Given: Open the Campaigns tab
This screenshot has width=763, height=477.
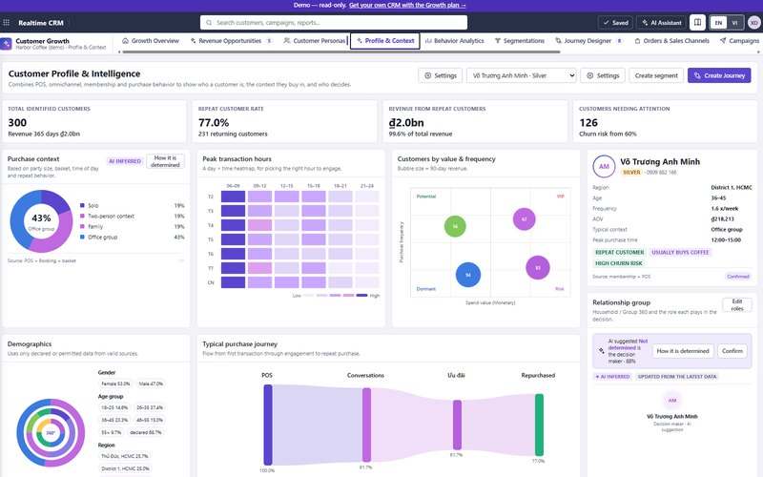Looking at the screenshot, I should tap(740, 41).
